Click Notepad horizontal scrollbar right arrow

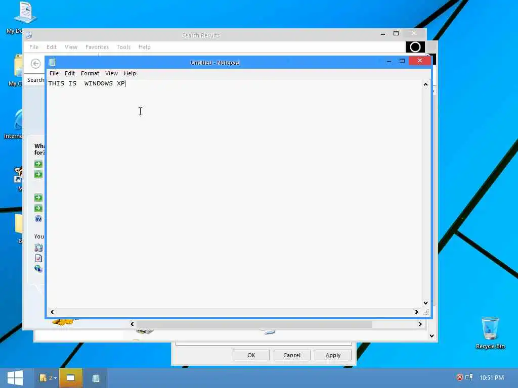pyautogui.click(x=416, y=312)
